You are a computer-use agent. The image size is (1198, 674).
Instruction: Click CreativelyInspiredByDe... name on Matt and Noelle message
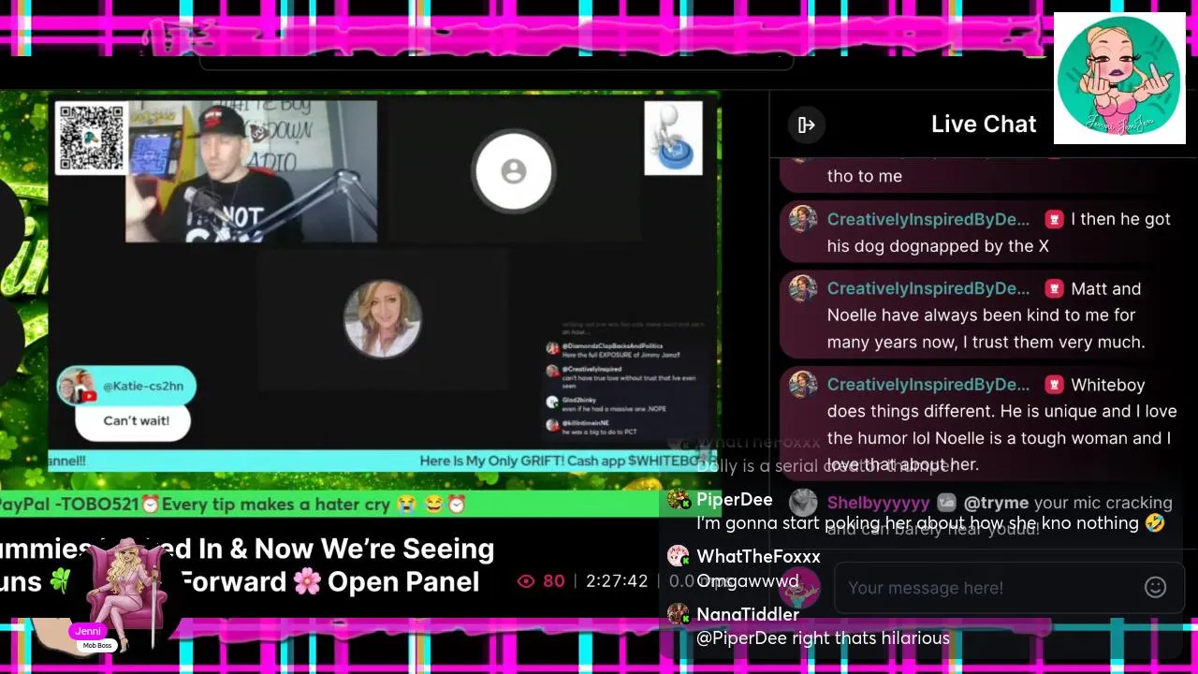[x=928, y=288]
